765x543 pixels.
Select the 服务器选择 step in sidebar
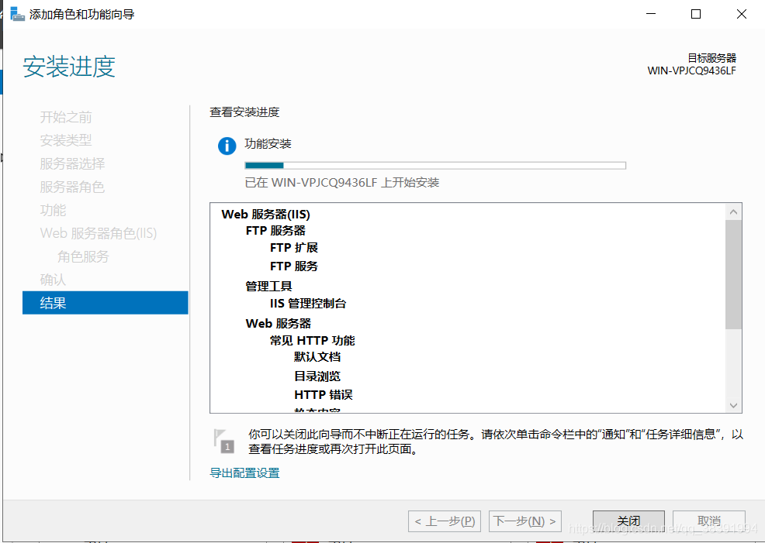coord(72,163)
